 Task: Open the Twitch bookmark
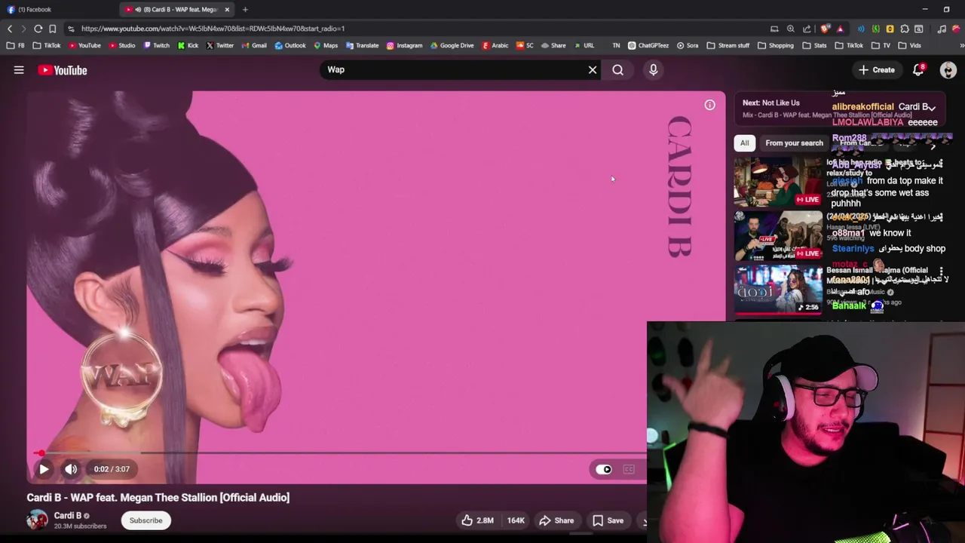pos(157,45)
